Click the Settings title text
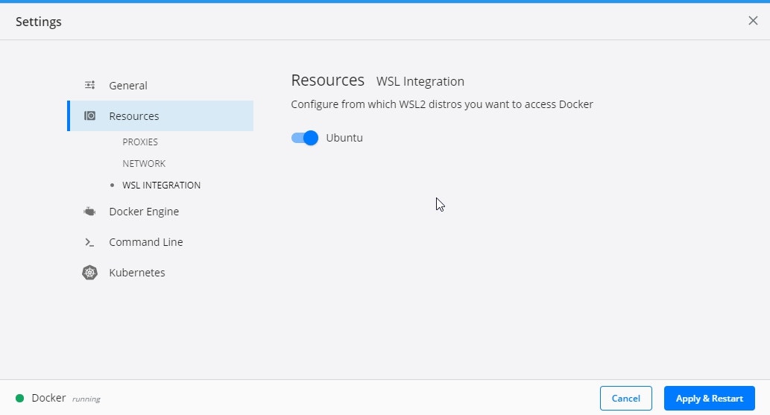This screenshot has width=770, height=415. [x=38, y=22]
